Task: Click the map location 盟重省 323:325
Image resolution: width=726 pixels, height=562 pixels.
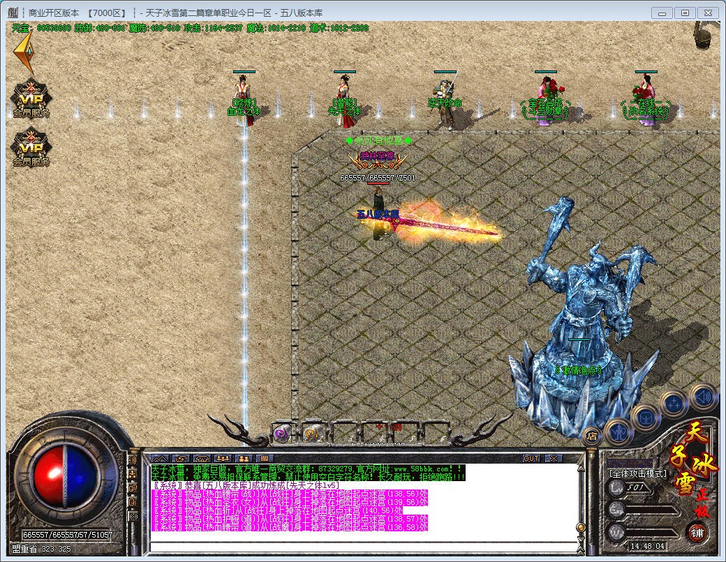Action: (42, 549)
